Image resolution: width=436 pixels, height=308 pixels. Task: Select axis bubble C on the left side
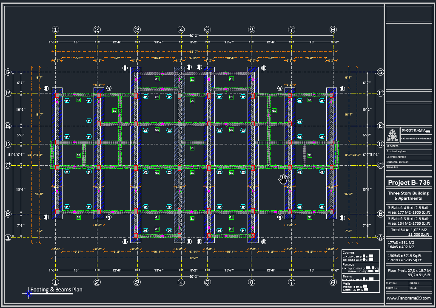[x=8, y=166]
